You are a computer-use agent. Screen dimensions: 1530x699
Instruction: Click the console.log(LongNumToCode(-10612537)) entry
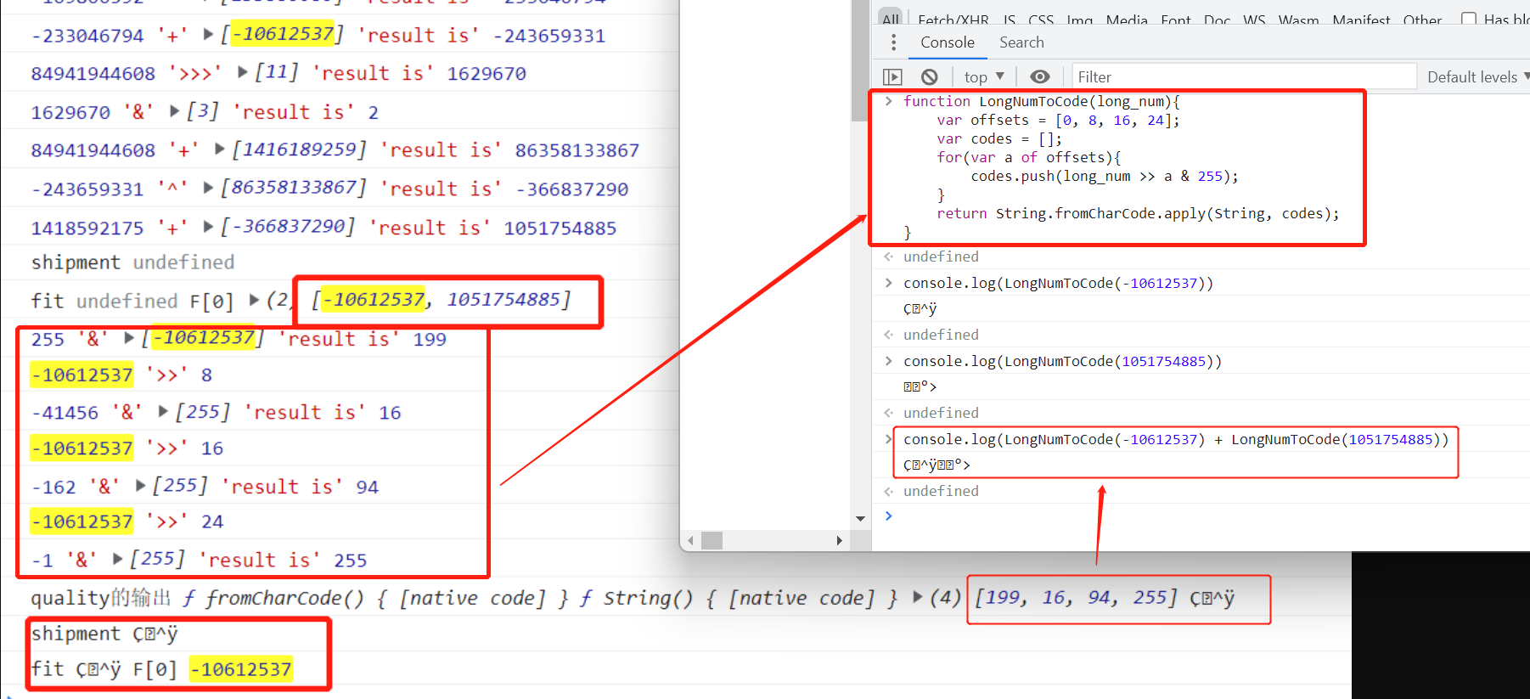pyautogui.click(x=1058, y=283)
